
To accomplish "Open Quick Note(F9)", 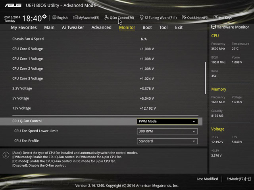I will (x=198, y=17).
